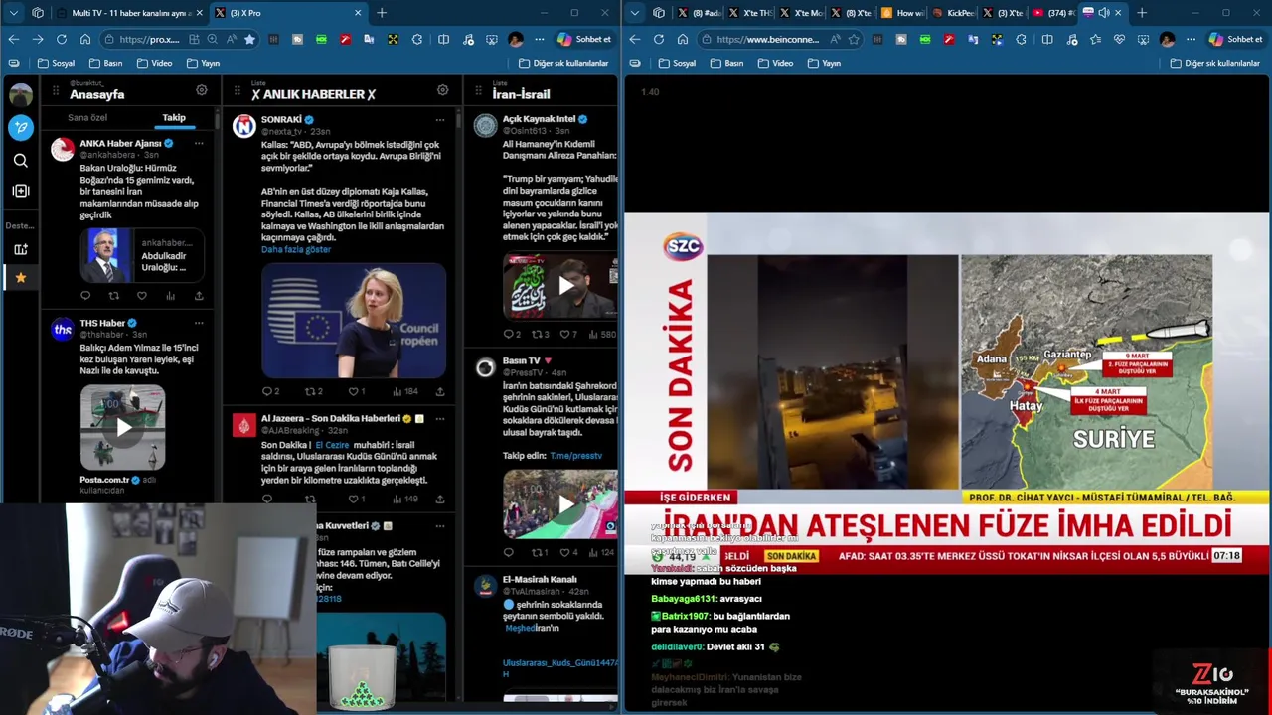Play the THS Haber stork video
The width and height of the screenshot is (1272, 715).
tap(123, 427)
